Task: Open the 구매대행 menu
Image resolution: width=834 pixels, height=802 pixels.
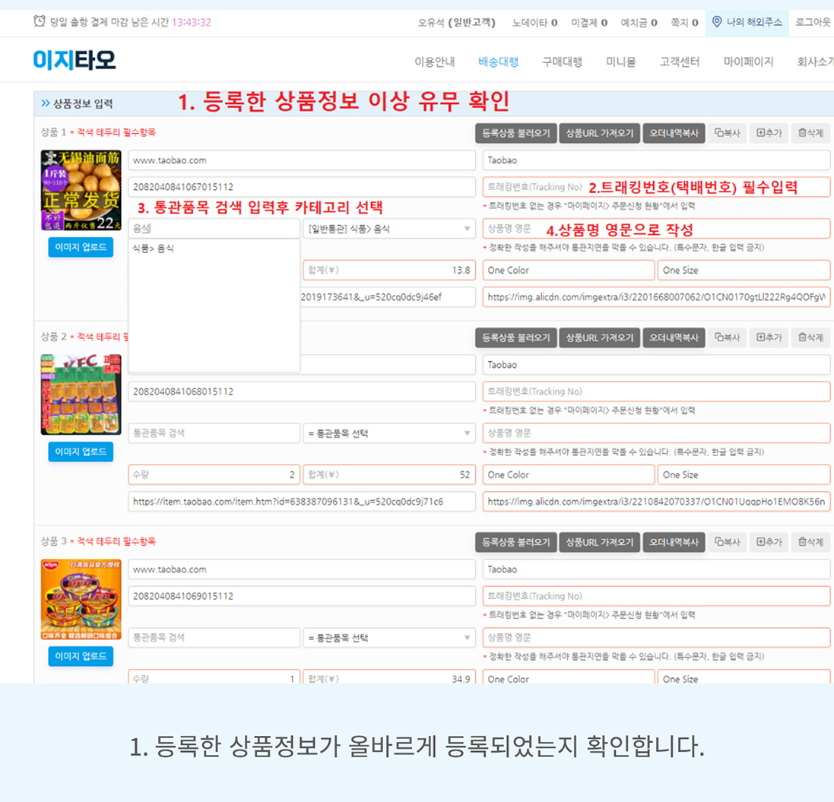Action: click(562, 62)
